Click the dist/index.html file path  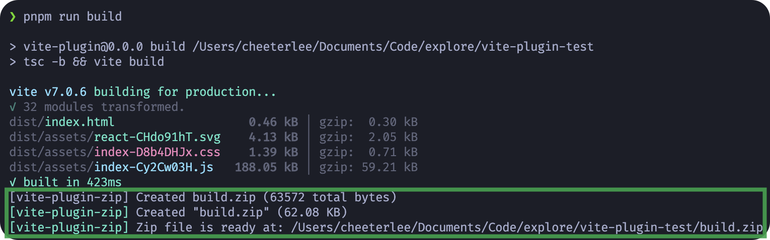(62, 122)
